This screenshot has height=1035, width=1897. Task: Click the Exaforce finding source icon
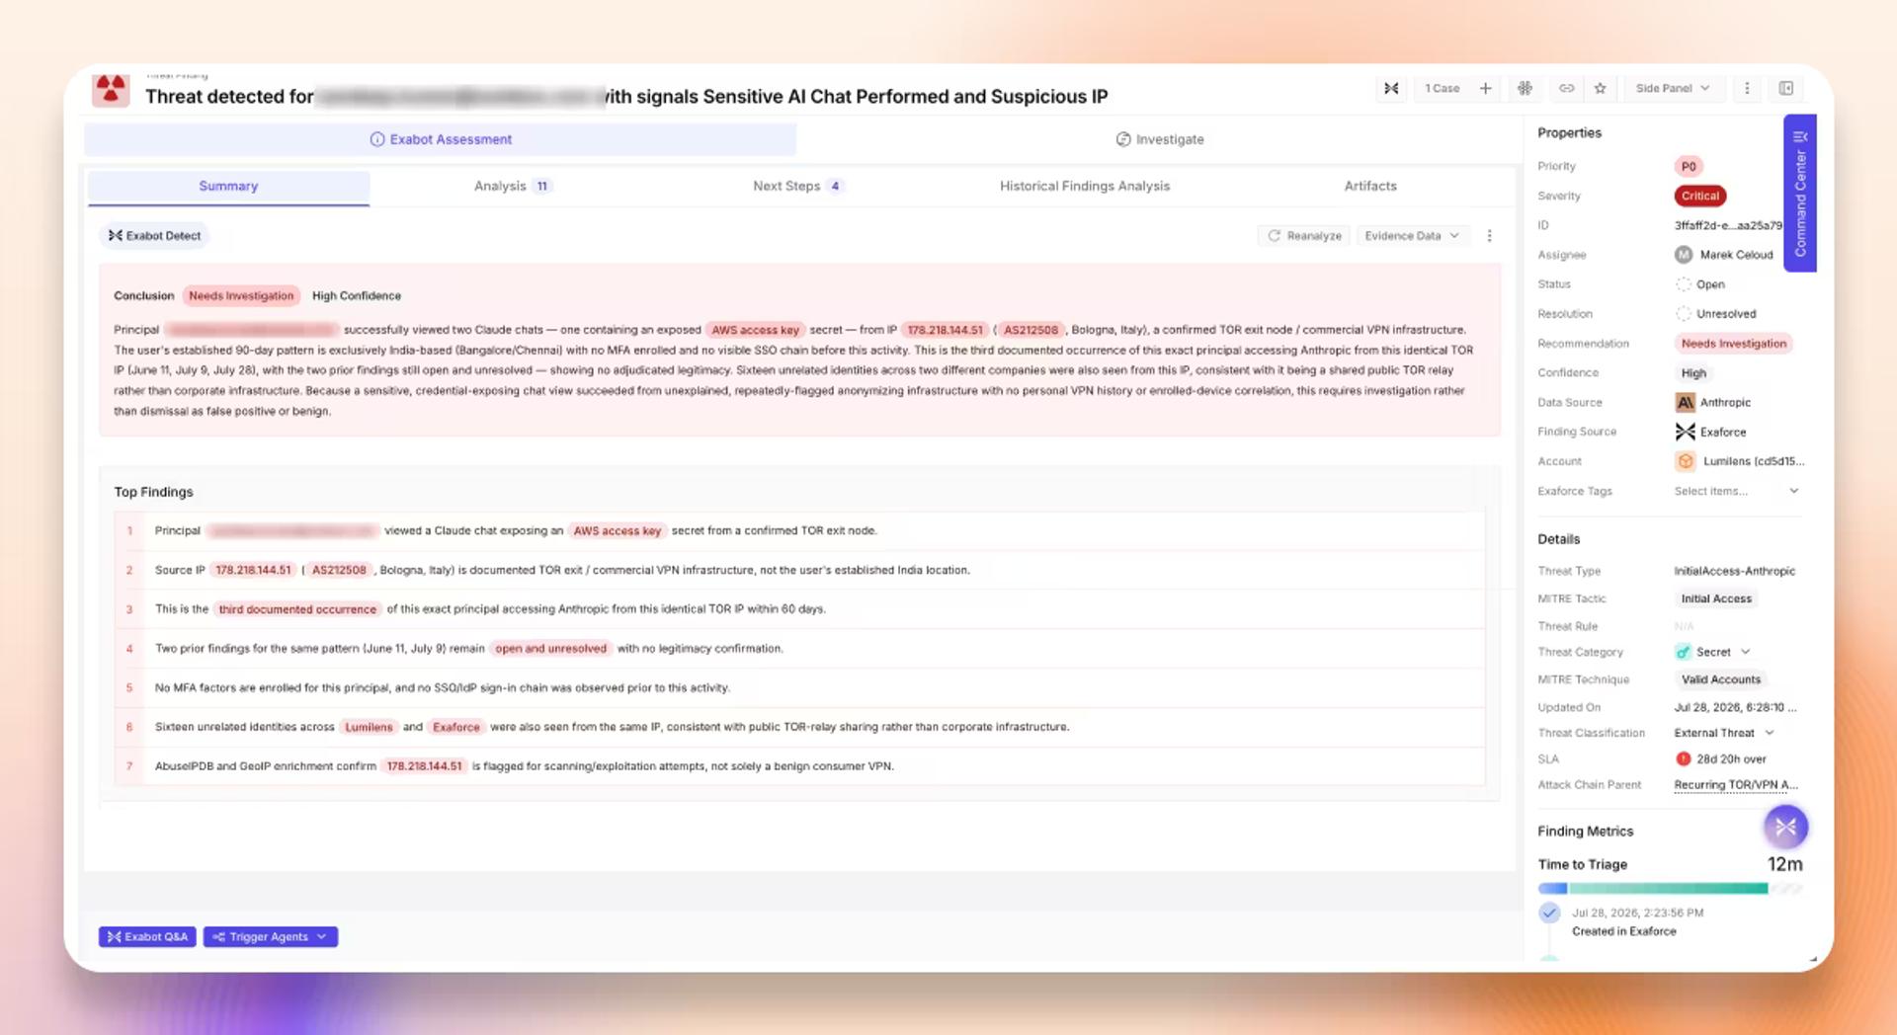tap(1685, 432)
